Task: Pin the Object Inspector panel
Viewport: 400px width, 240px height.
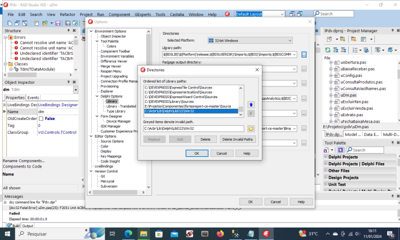Action: coord(68,82)
